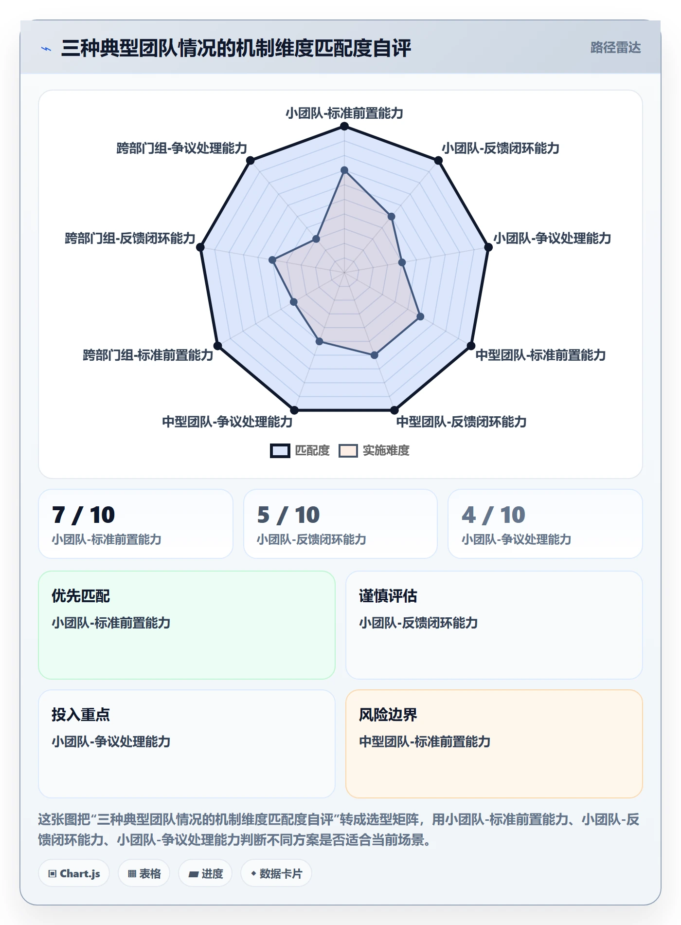Click the 小团队-争议处理能力 outer radar point
The width and height of the screenshot is (681, 925).
[x=488, y=247]
